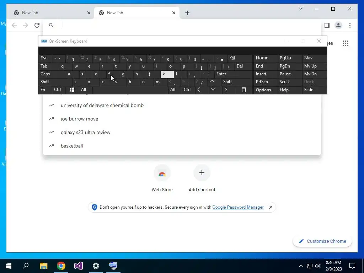
Task: Go forward with Chrome's forward arrow
Action: [26, 25]
